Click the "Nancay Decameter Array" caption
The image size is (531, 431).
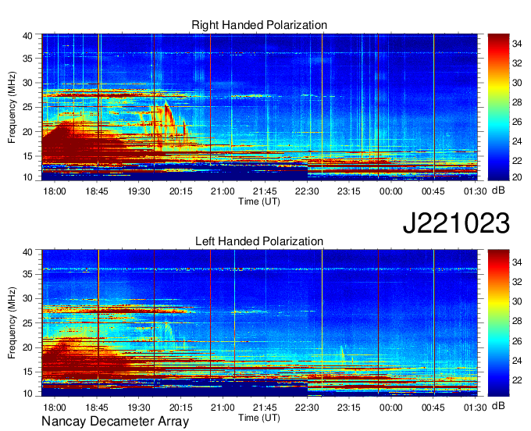(115, 422)
